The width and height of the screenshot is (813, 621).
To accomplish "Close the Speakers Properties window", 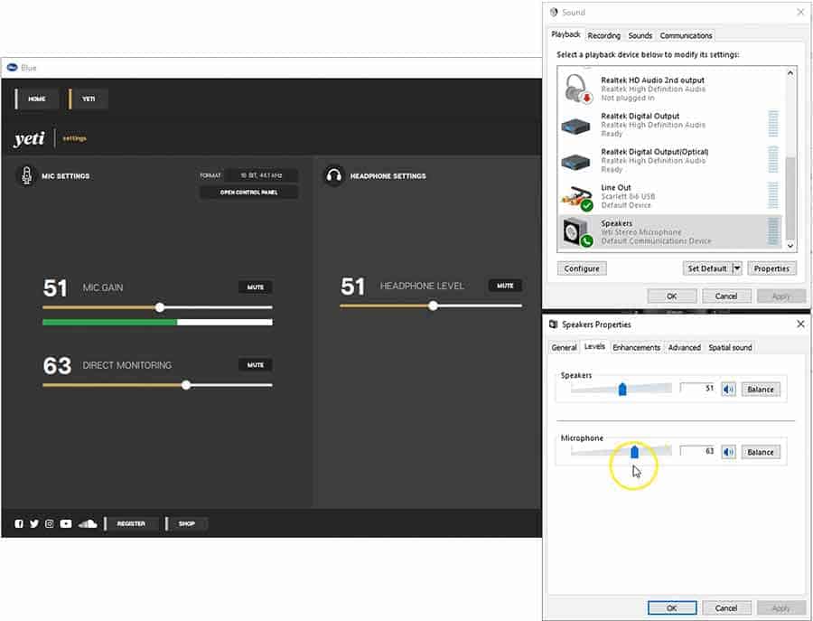I will tap(800, 324).
